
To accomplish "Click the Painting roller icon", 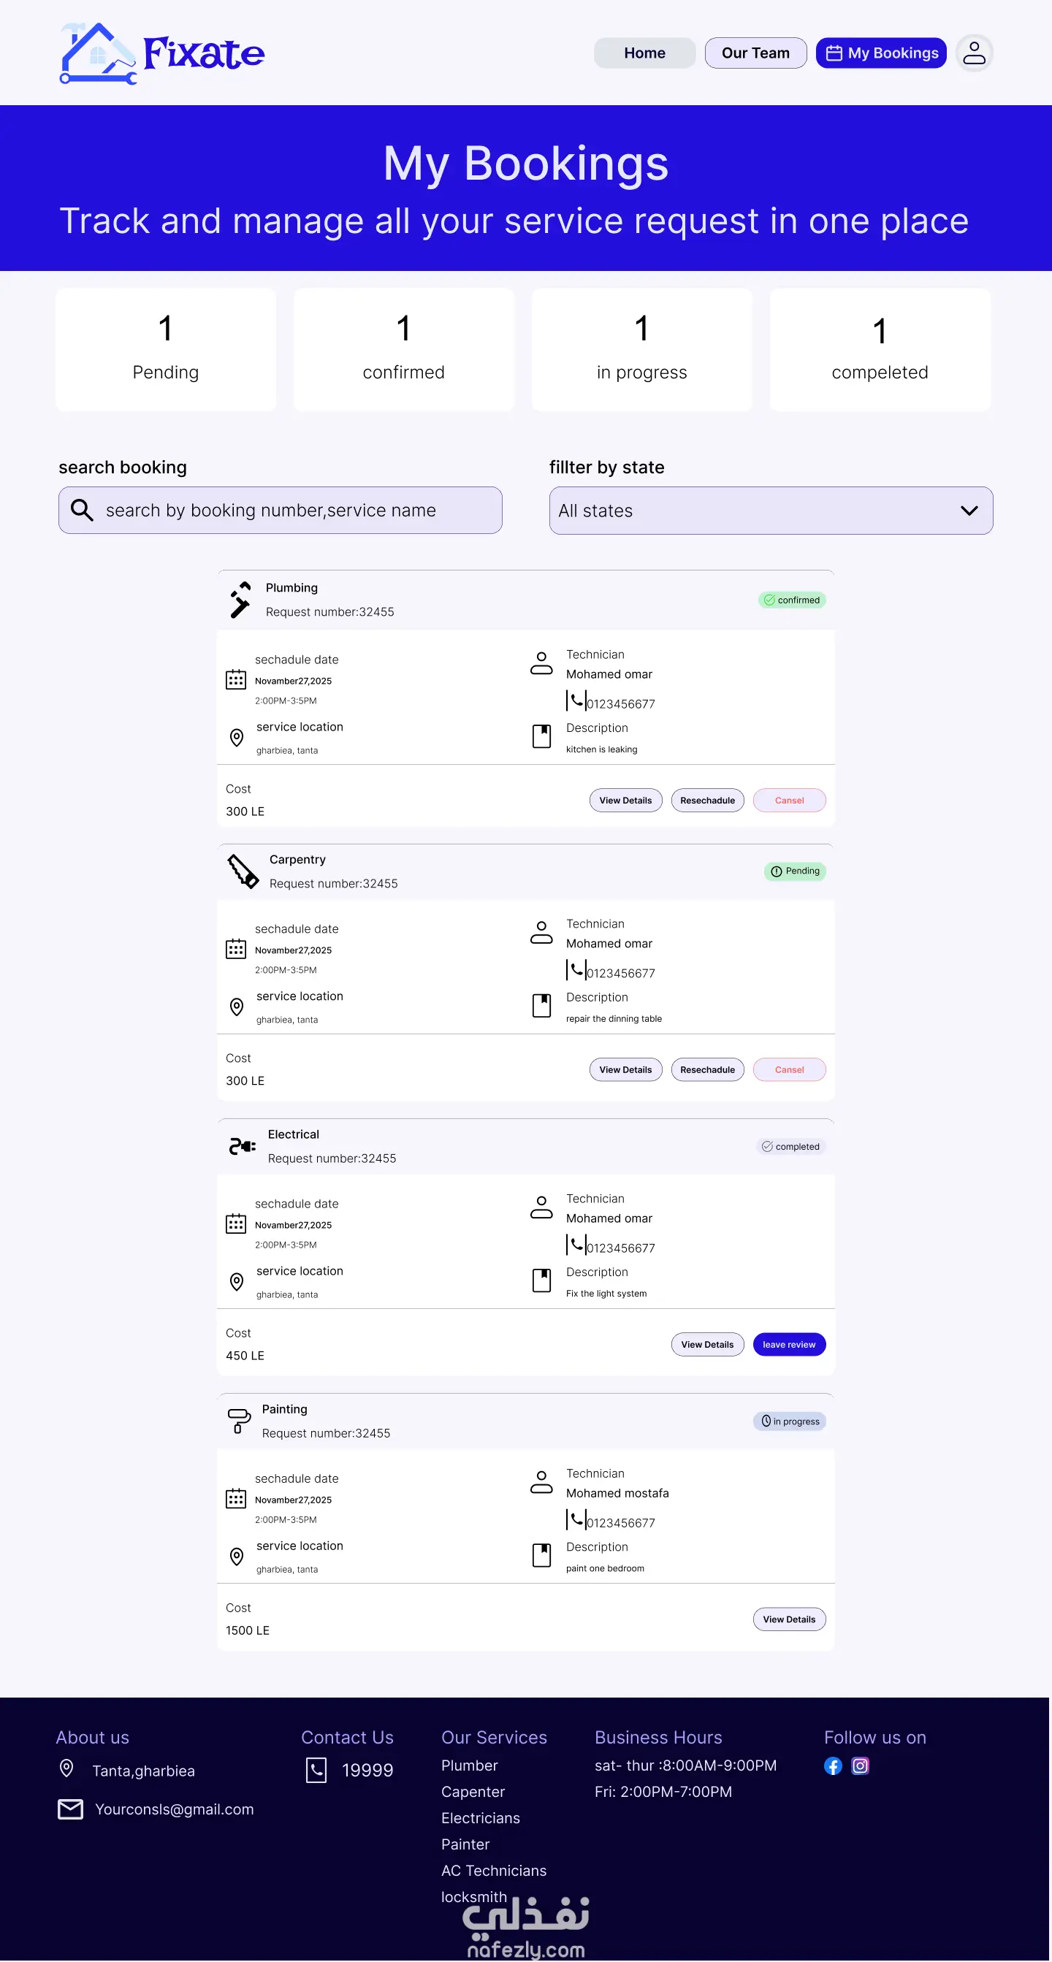I will pyautogui.click(x=238, y=1420).
